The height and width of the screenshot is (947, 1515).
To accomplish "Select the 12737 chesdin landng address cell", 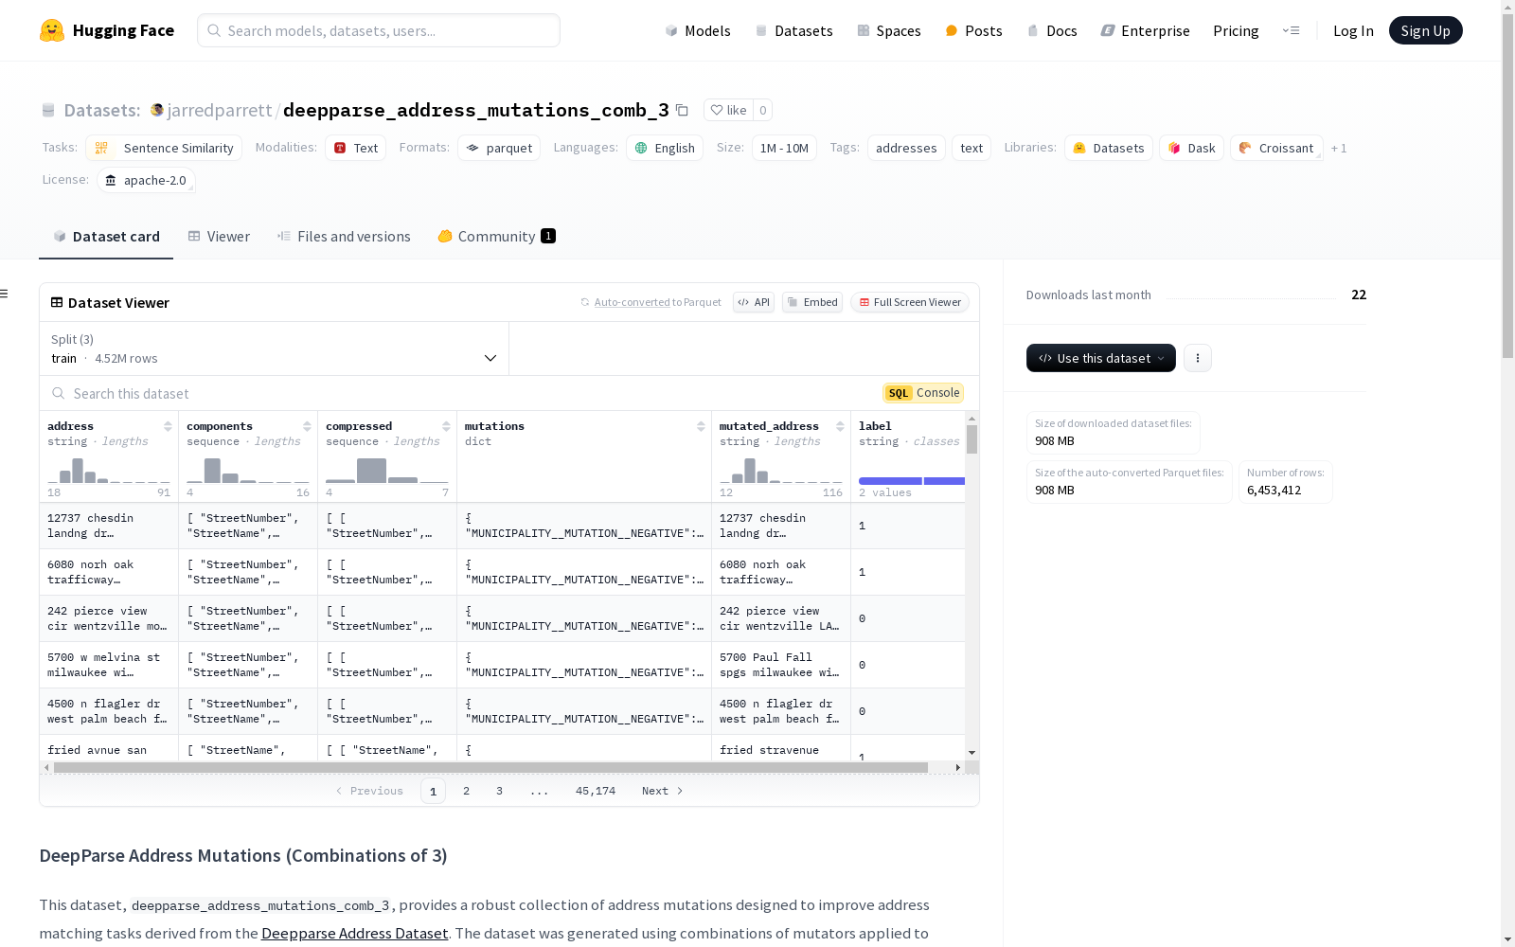I will 109,526.
